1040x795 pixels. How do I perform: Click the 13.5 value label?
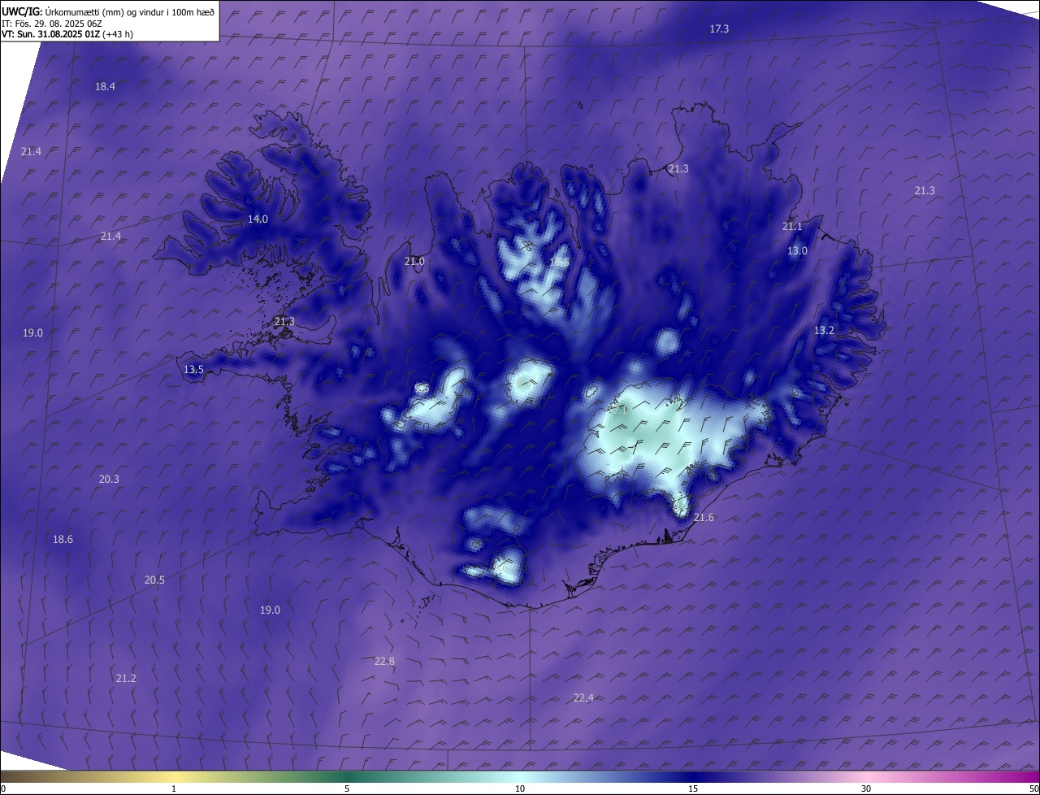coord(193,370)
